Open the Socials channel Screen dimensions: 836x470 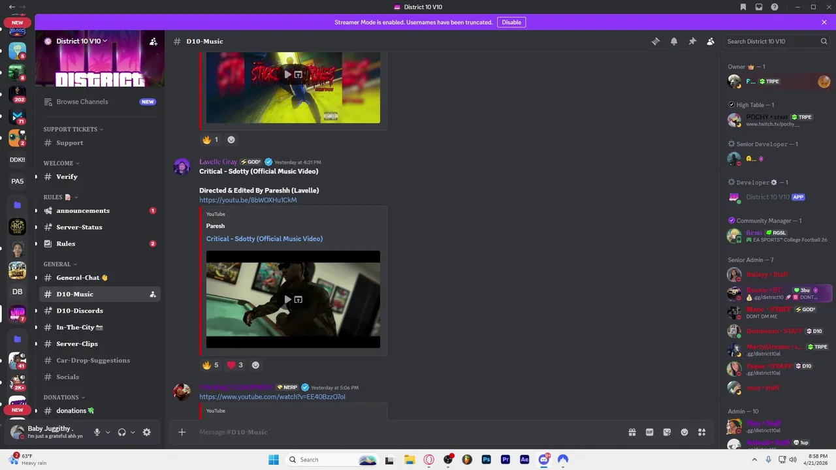click(100, 377)
